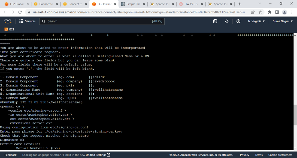
Task: Open the Help question mark icon
Action: coord(238,21)
